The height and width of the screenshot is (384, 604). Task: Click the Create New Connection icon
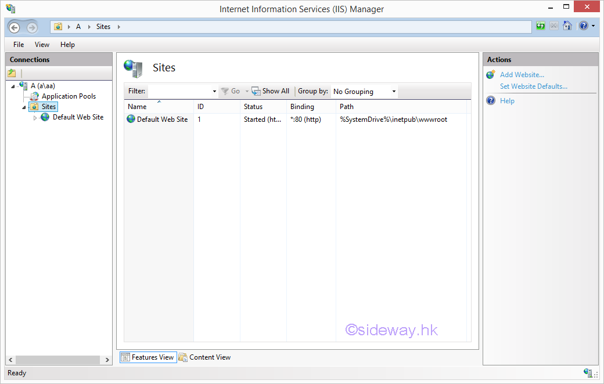coord(12,73)
